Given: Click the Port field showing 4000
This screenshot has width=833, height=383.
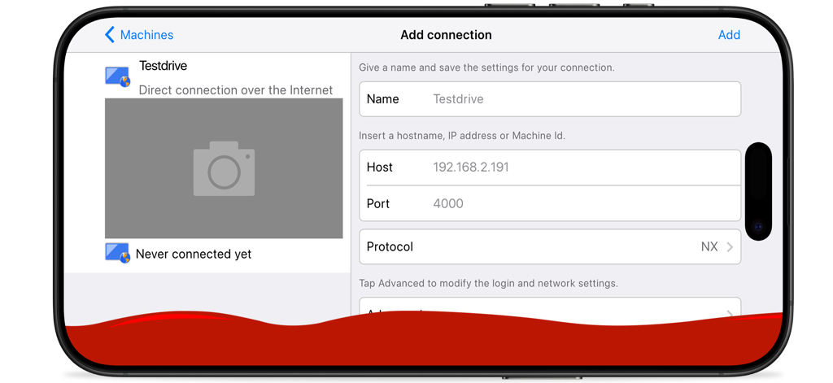Looking at the screenshot, I should coord(550,203).
